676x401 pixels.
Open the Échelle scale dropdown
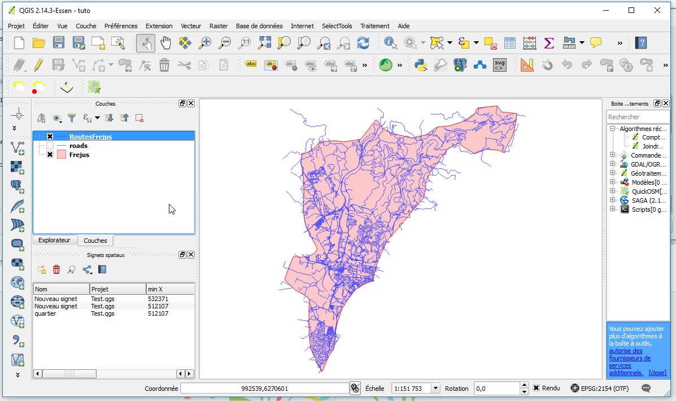(435, 388)
